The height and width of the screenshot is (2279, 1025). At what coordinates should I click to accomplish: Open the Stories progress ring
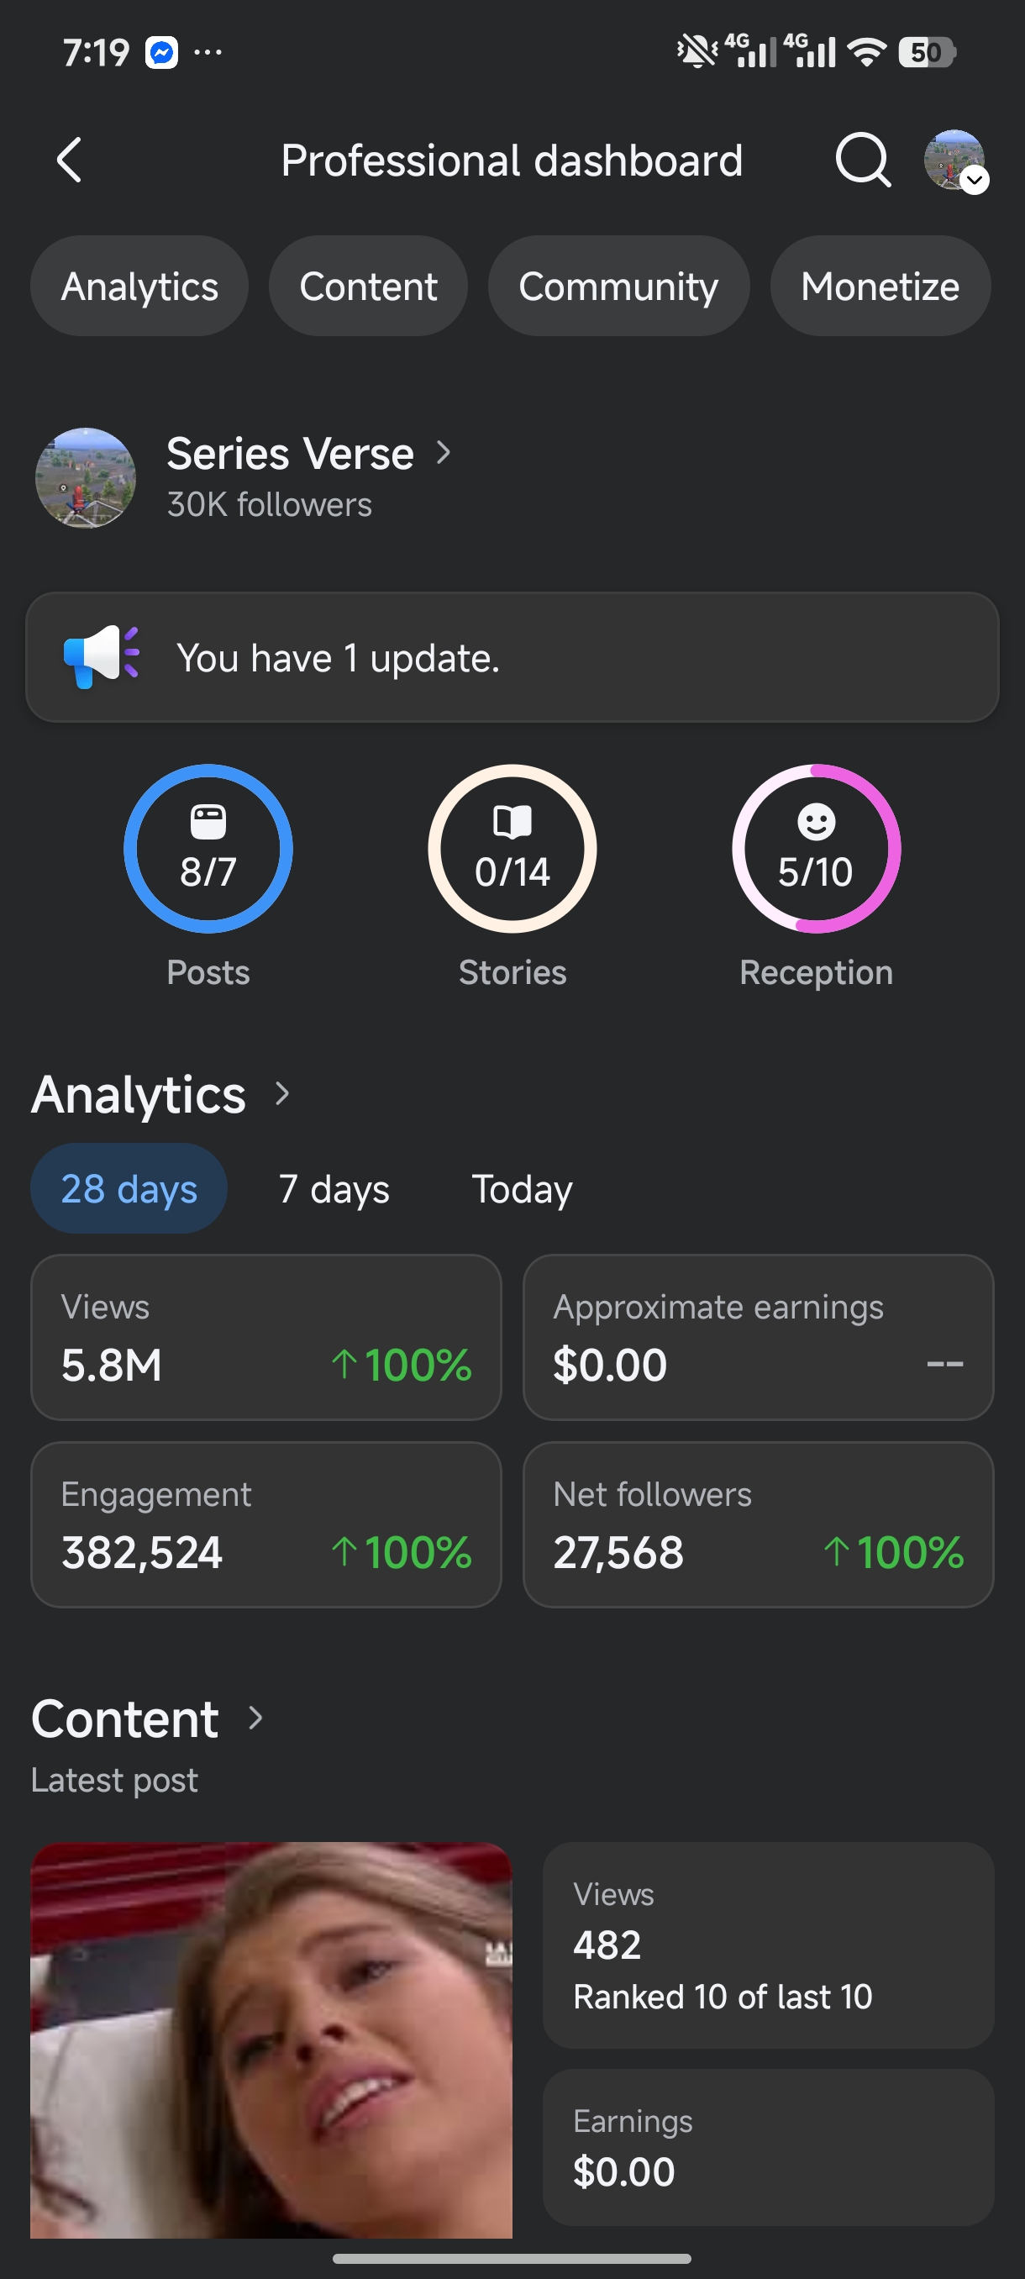pos(512,849)
